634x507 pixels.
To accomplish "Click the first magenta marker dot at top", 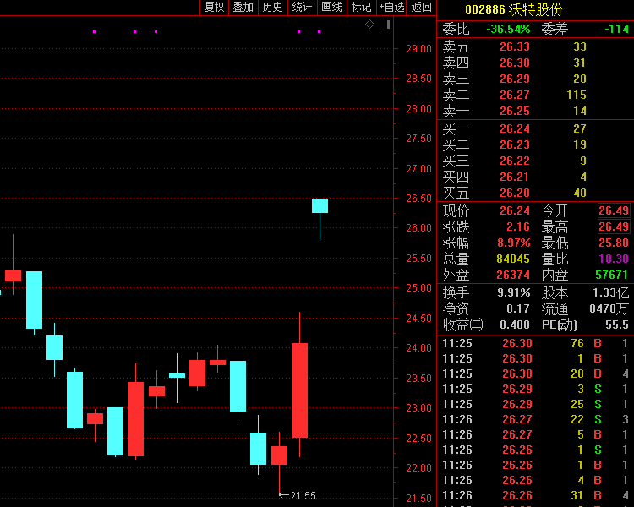I will pyautogui.click(x=94, y=32).
